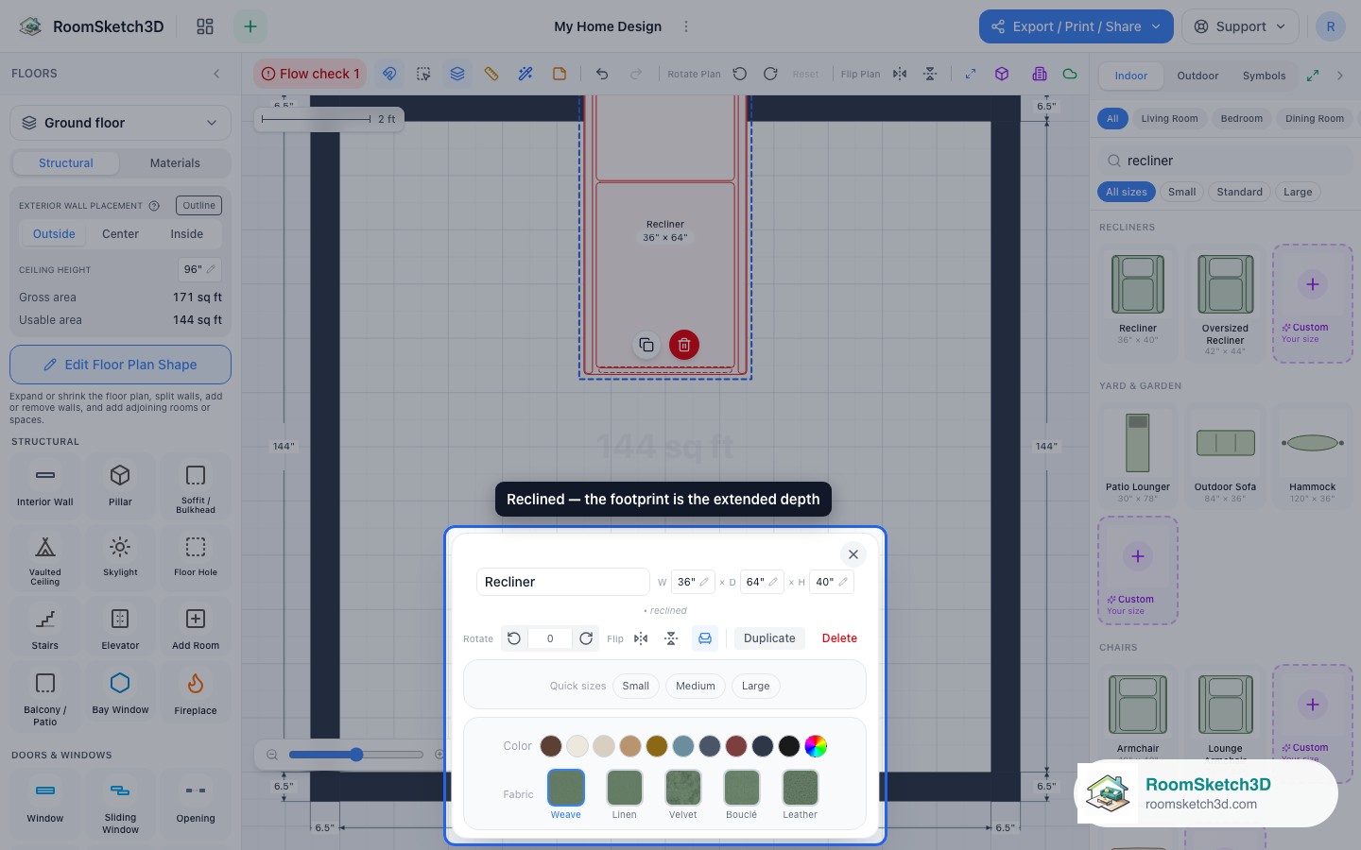Click Edit Floor Plan Shape button

click(x=120, y=365)
